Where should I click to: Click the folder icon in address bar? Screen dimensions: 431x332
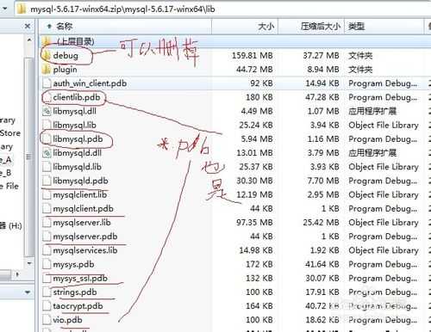[x=22, y=9]
